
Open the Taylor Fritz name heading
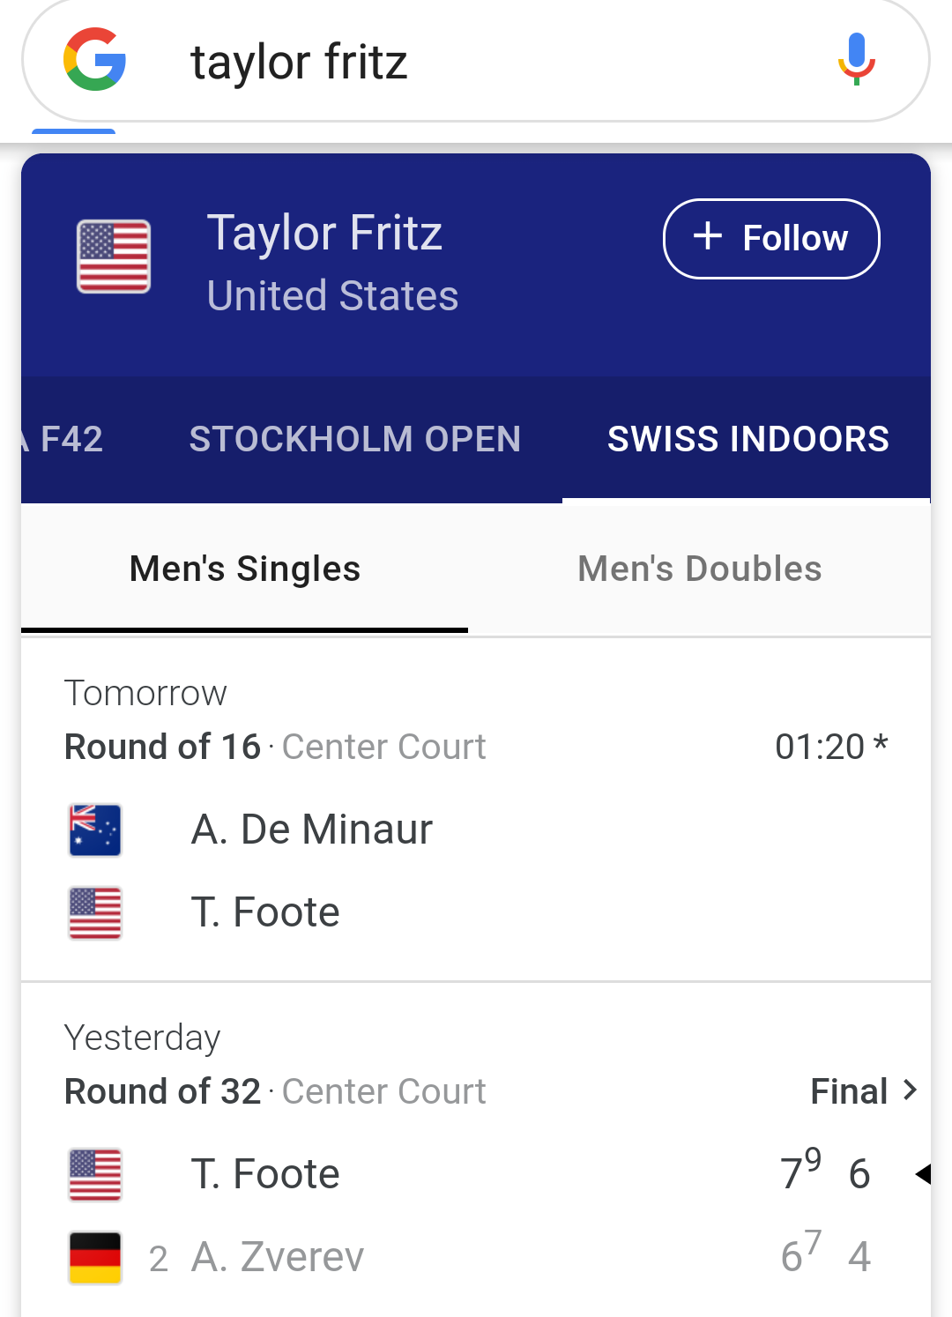(x=324, y=234)
